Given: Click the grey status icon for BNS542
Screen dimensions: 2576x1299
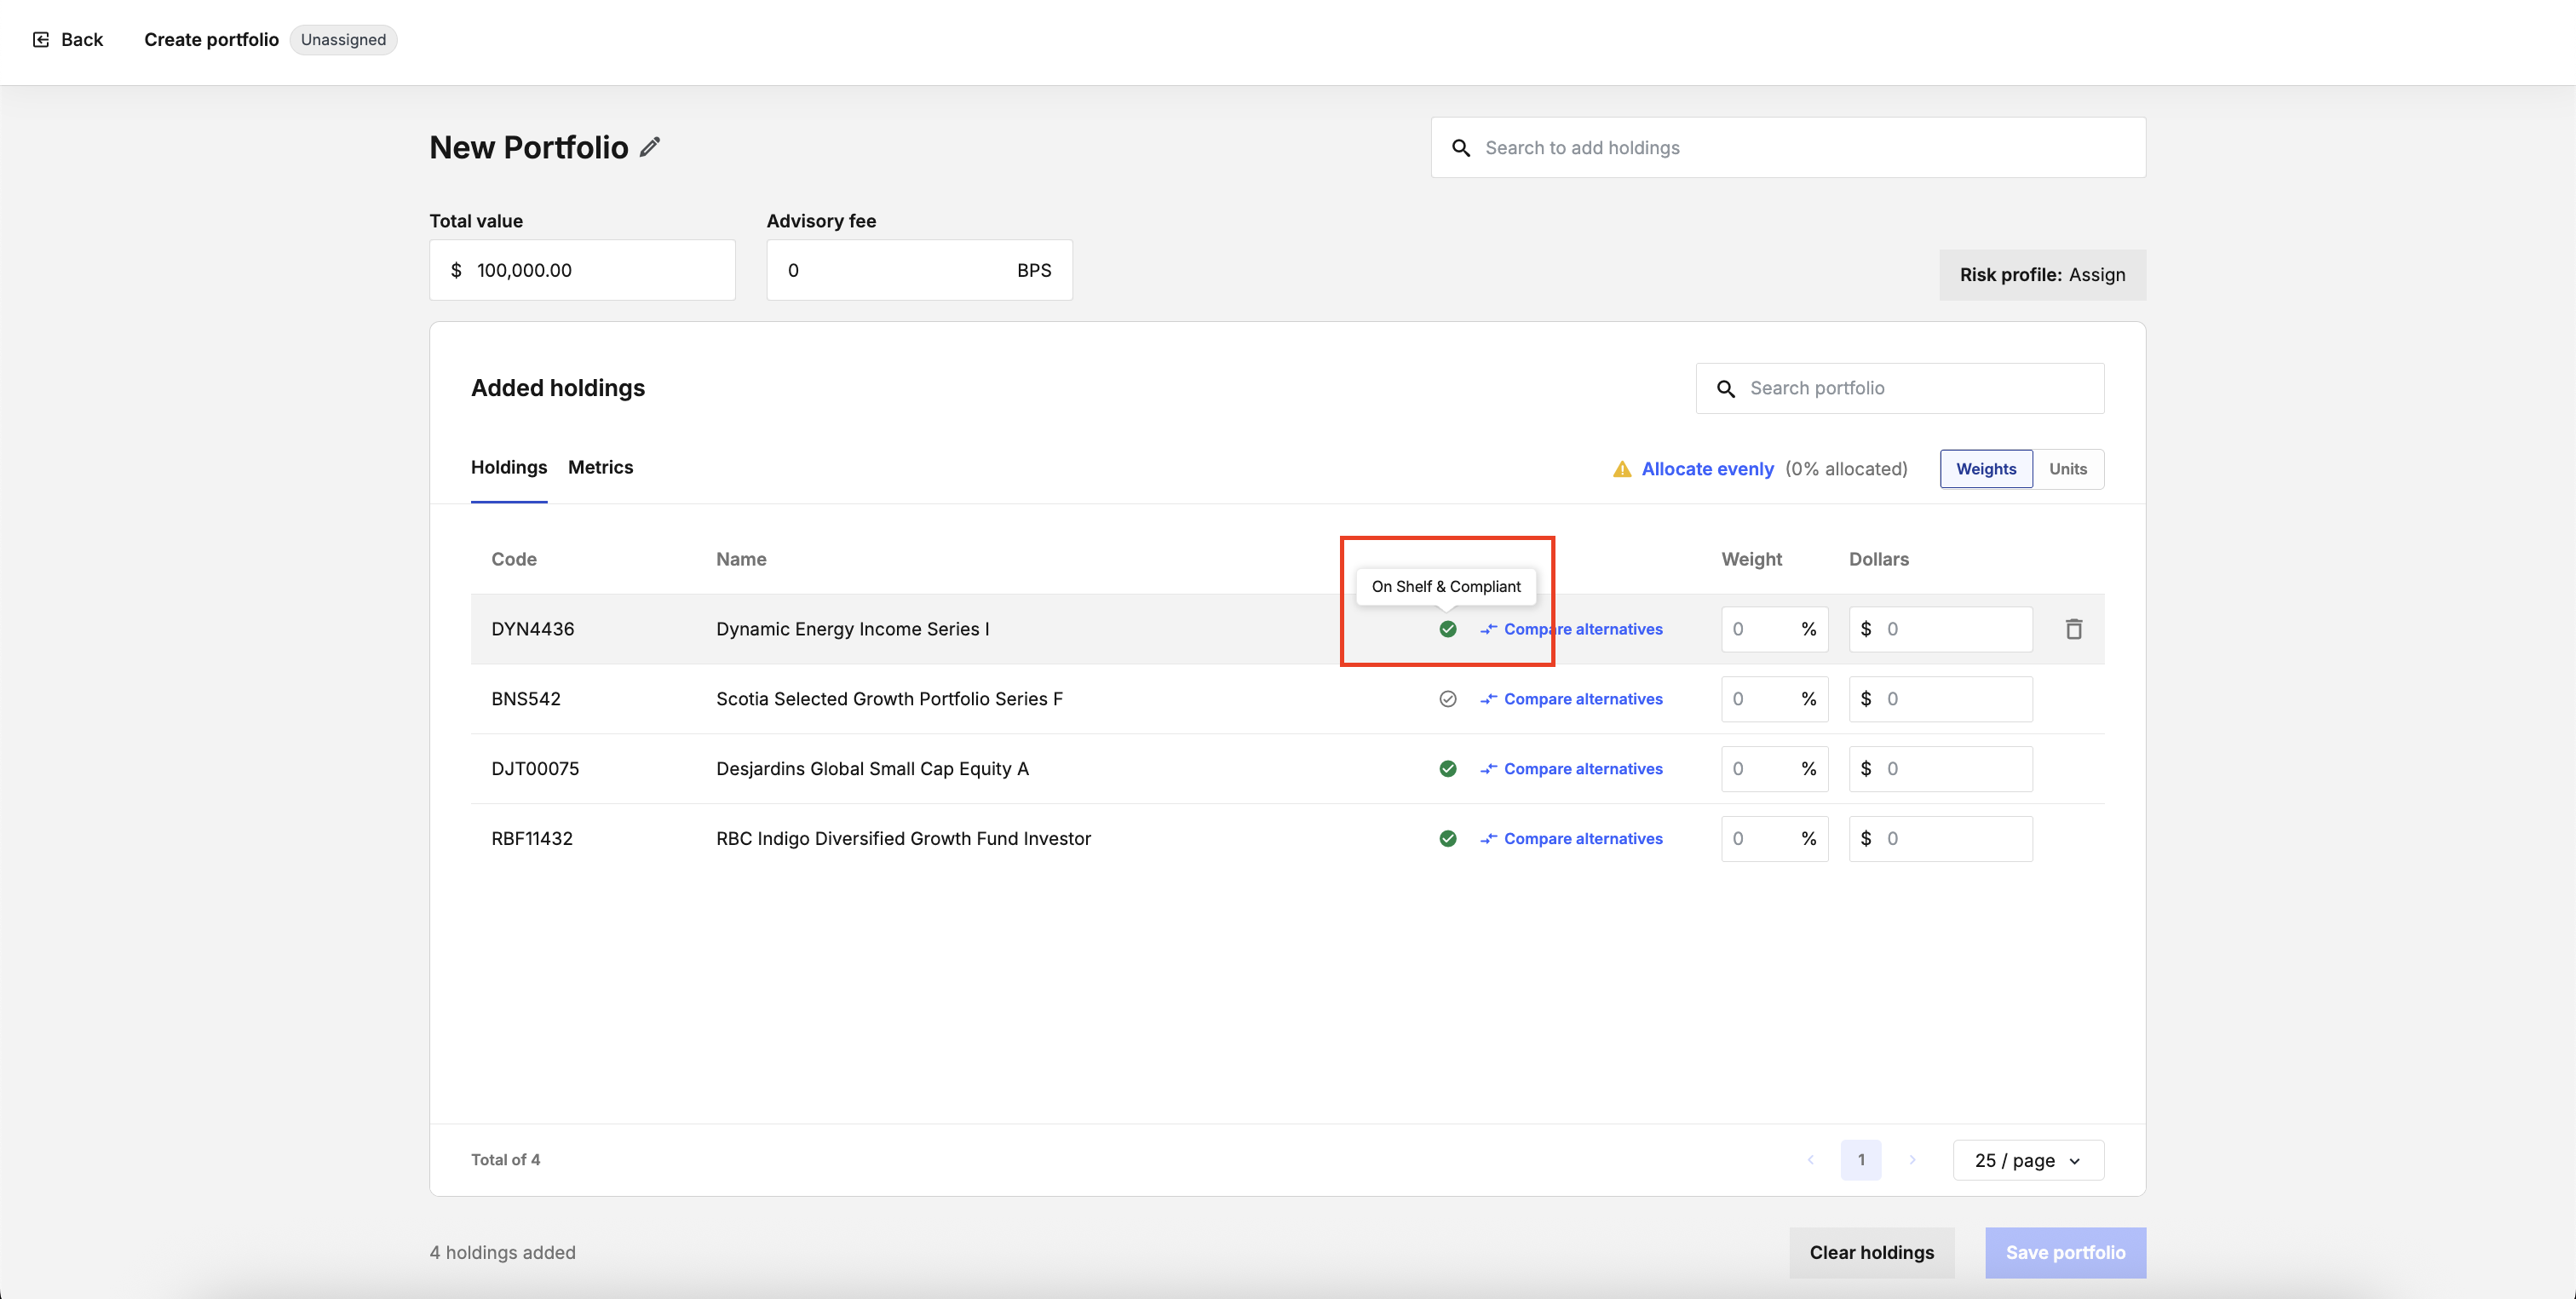Looking at the screenshot, I should pos(1447,699).
